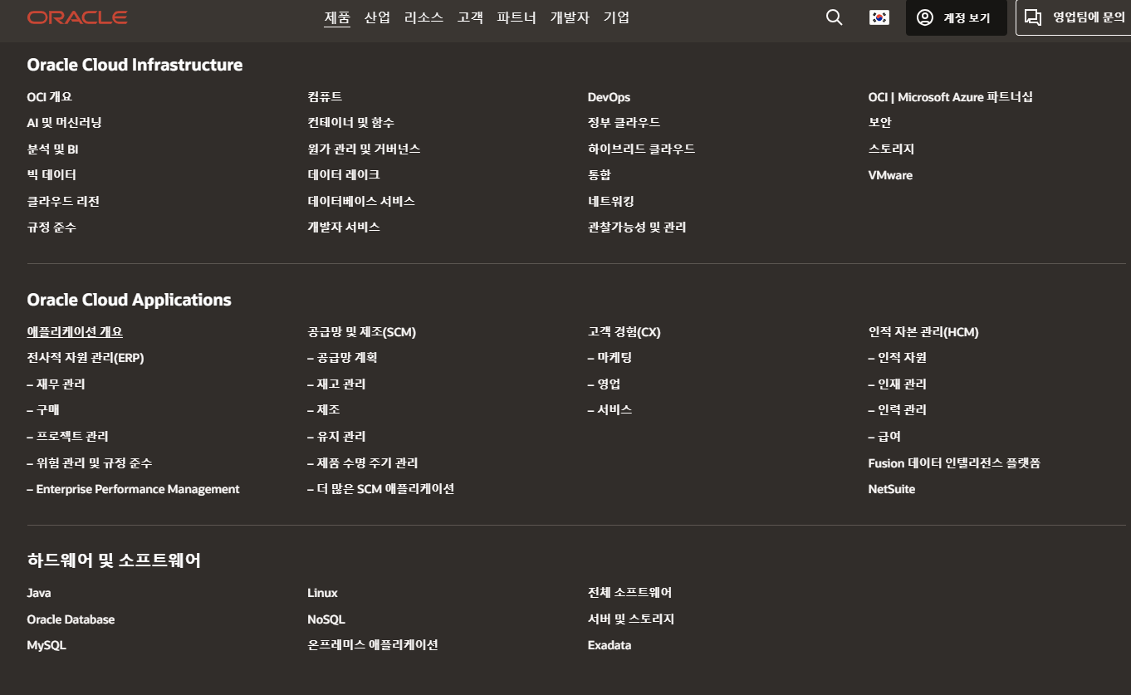Select 마케팅 link

tap(610, 358)
